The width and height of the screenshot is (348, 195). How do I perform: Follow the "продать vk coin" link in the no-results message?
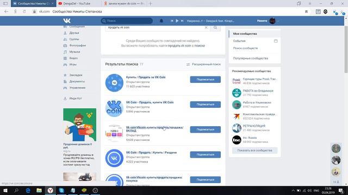point(179,45)
